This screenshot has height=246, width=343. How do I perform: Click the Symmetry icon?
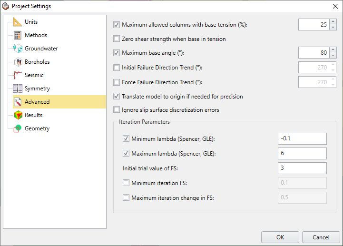click(18, 89)
